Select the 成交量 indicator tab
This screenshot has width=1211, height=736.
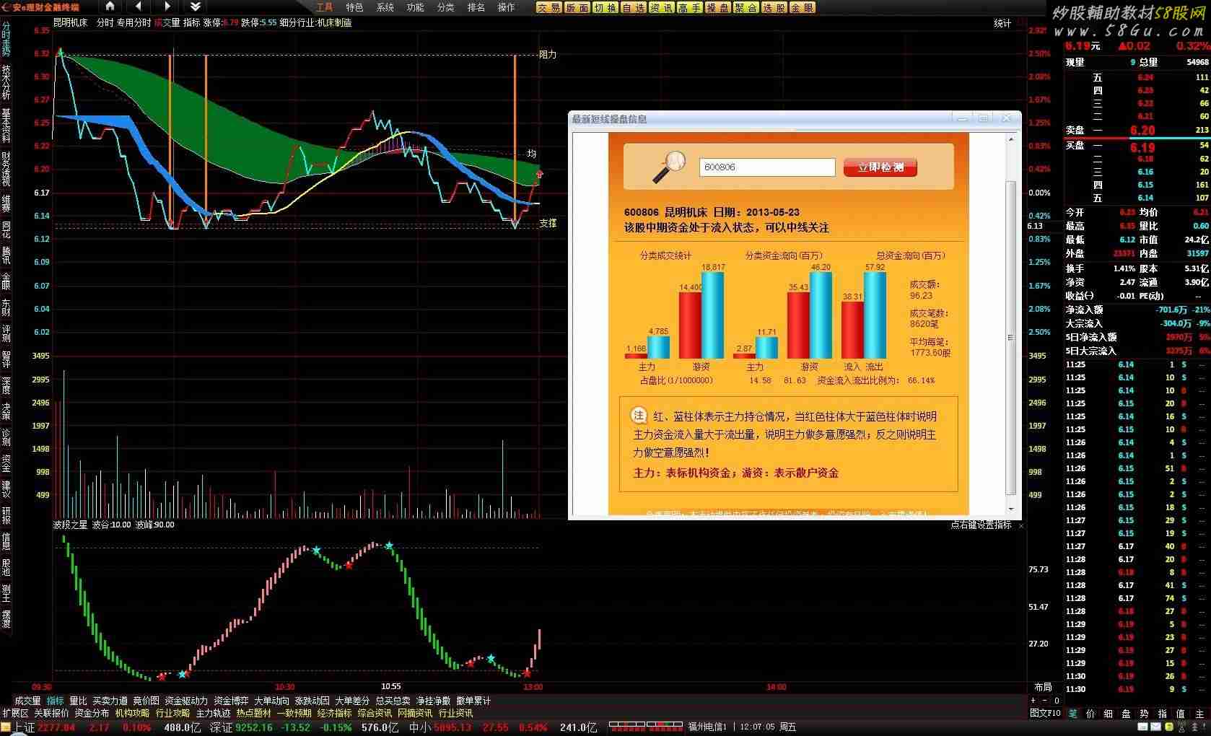tap(27, 701)
